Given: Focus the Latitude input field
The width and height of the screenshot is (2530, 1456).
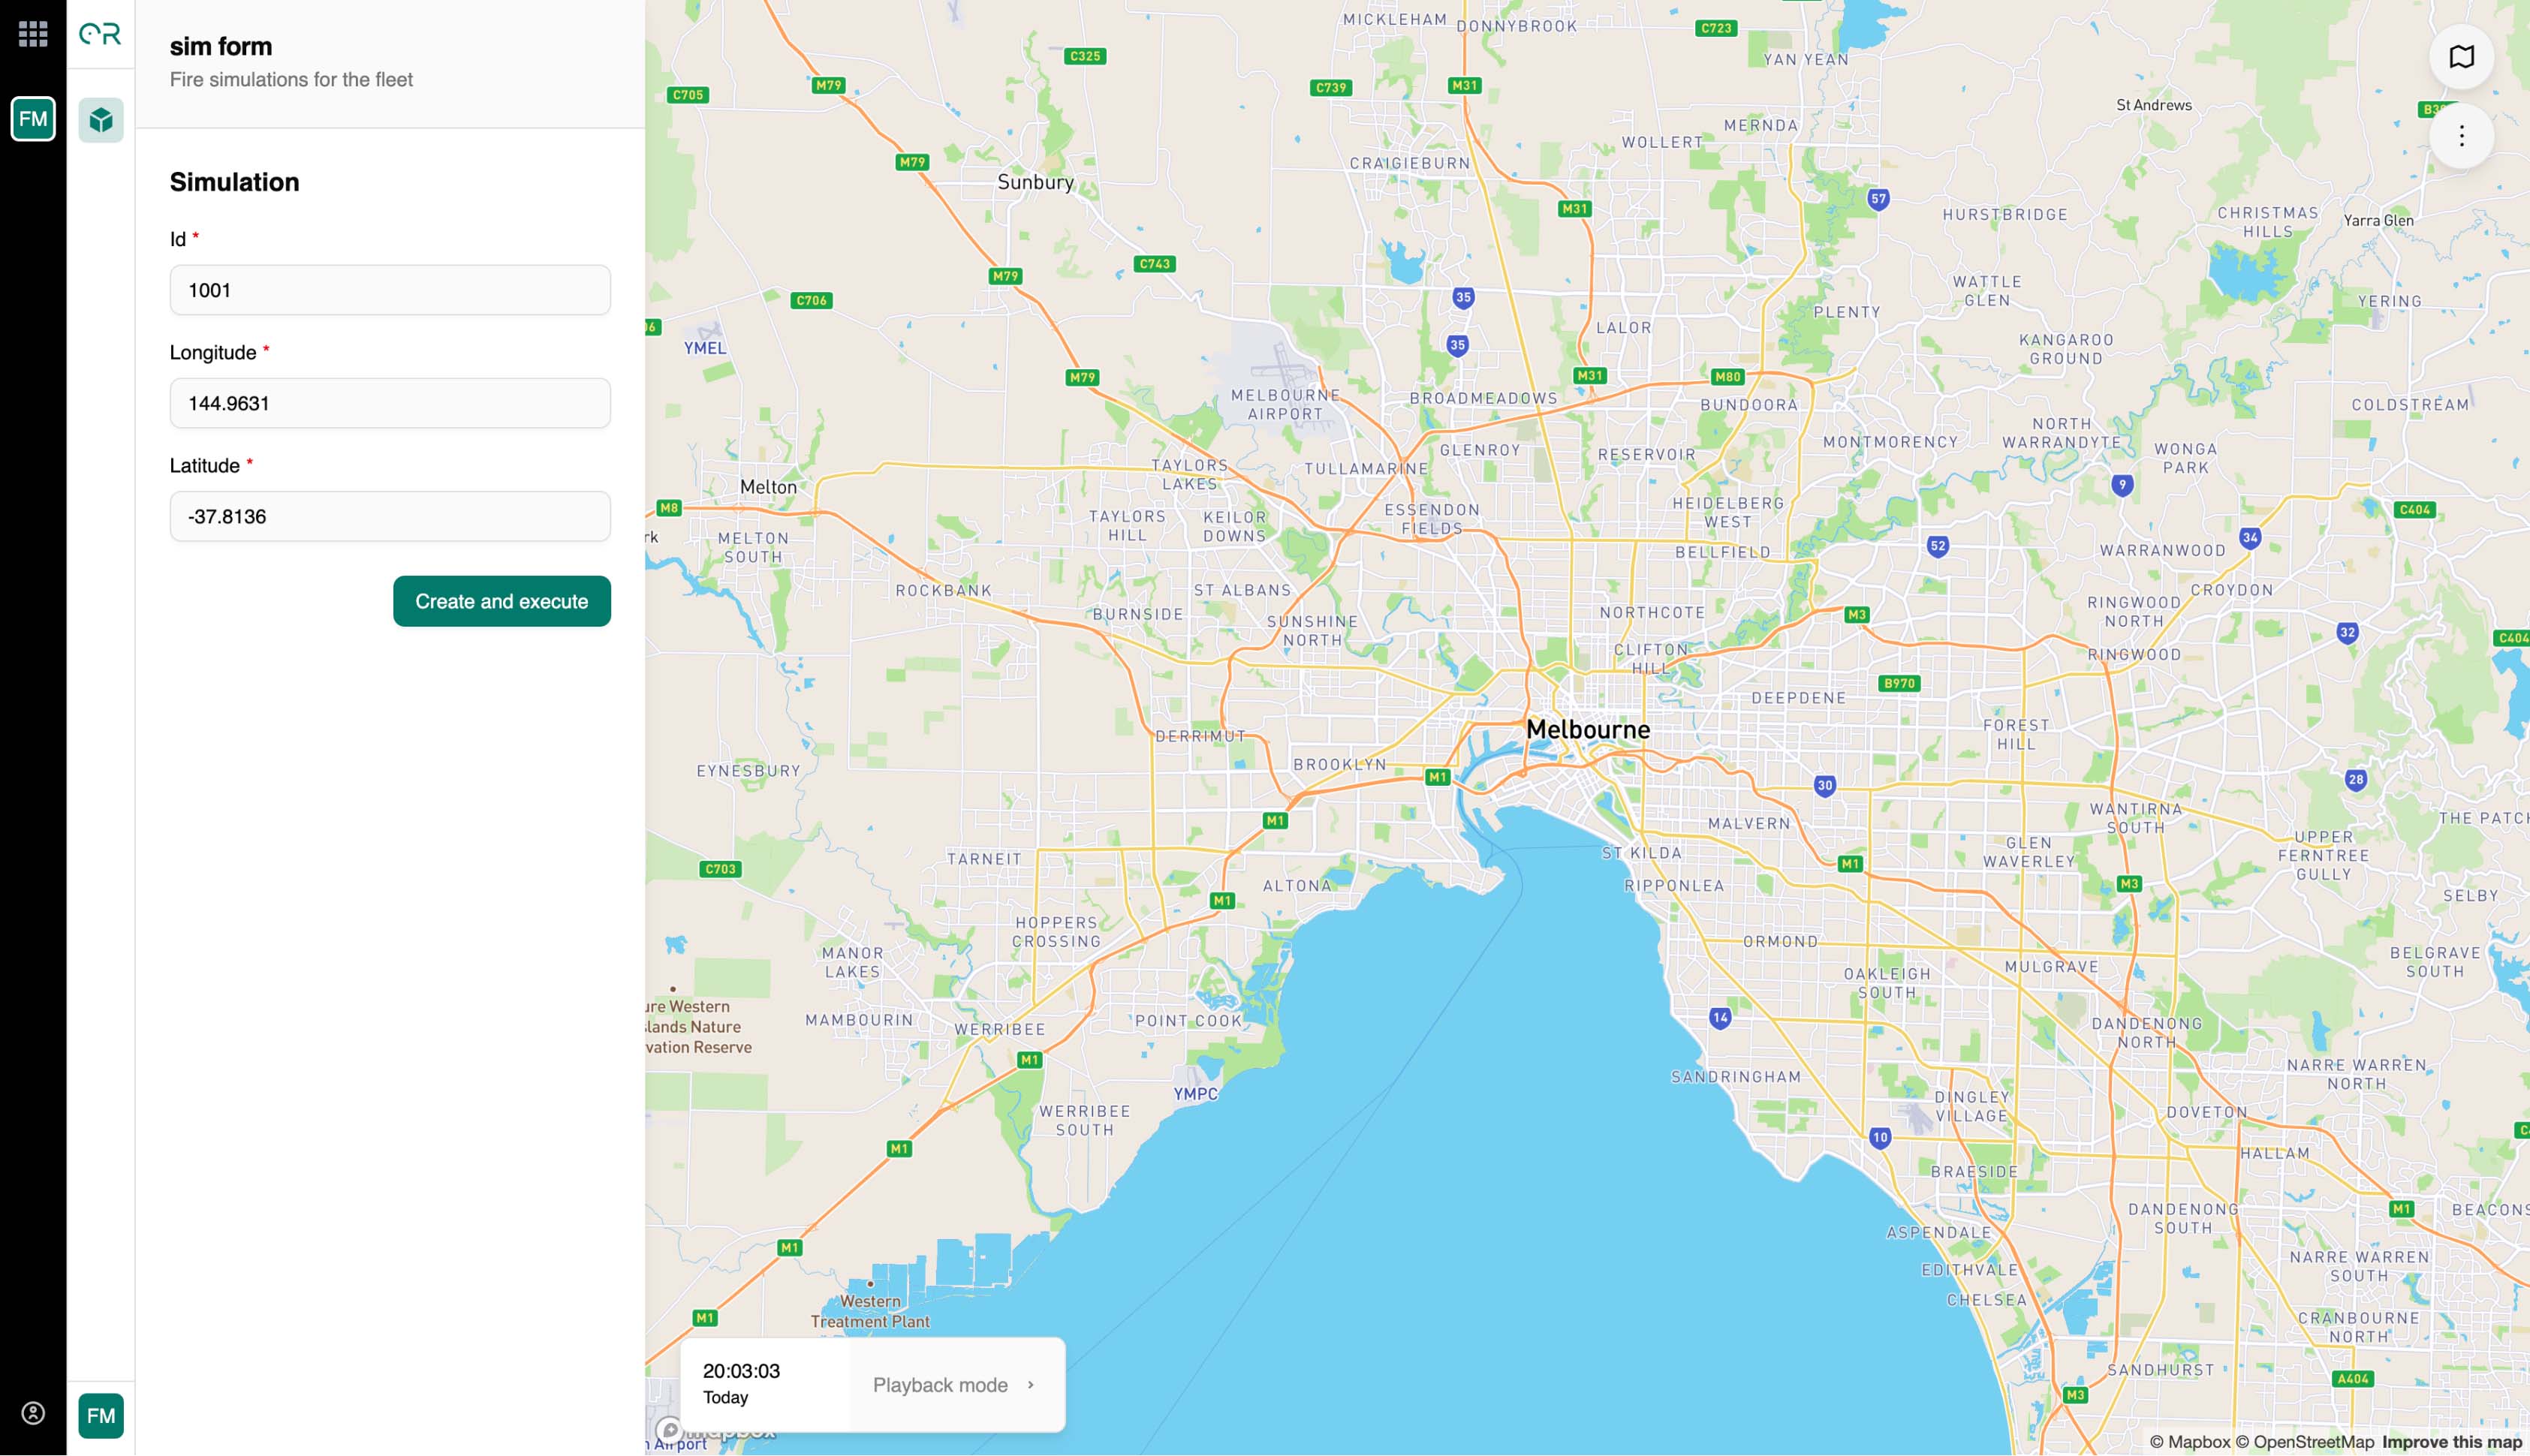Looking at the screenshot, I should pyautogui.click(x=390, y=516).
